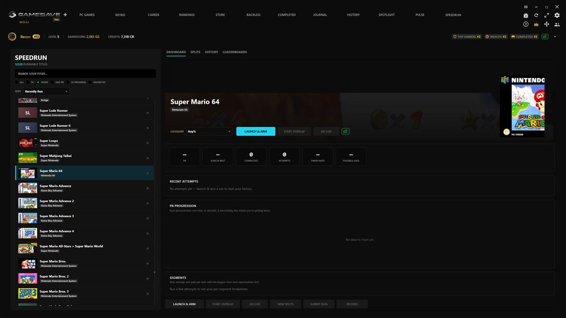Image resolution: width=566 pixels, height=318 pixels.
Task: Favorite Super Mario Bros. 3 with its star
Action: pyautogui.click(x=148, y=293)
